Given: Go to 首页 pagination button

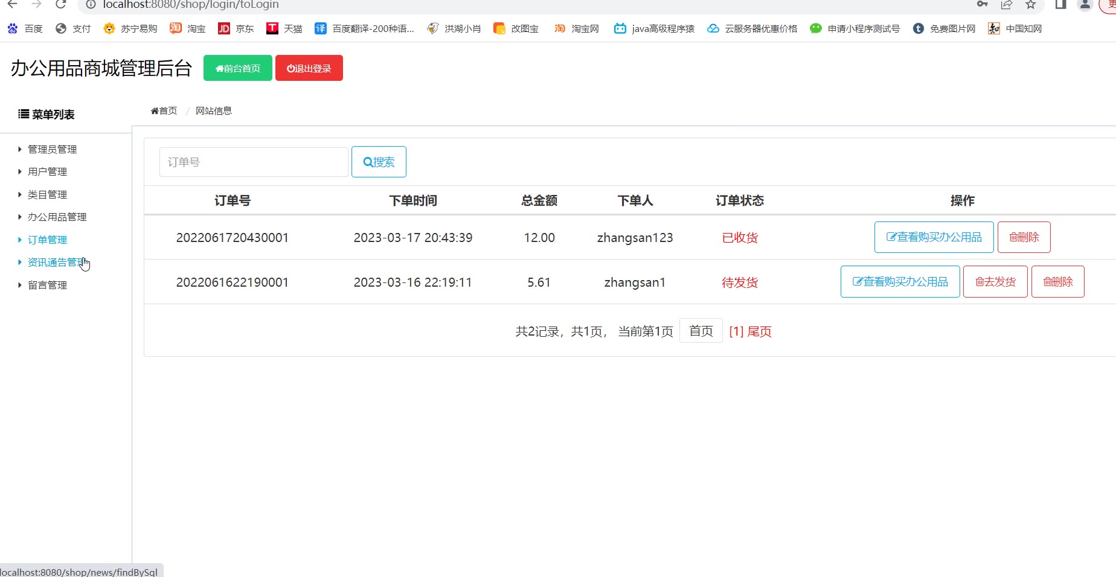Looking at the screenshot, I should coord(701,331).
